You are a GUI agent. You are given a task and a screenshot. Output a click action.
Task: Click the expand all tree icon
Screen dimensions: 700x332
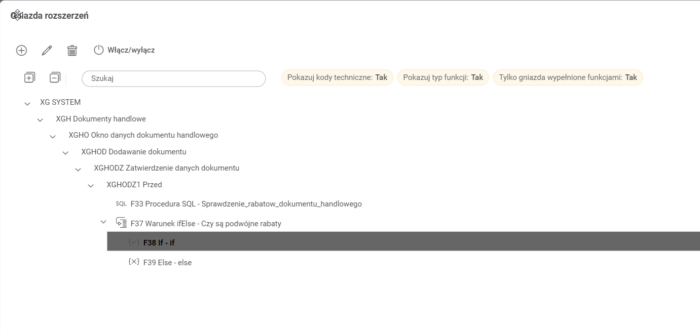[x=29, y=77]
